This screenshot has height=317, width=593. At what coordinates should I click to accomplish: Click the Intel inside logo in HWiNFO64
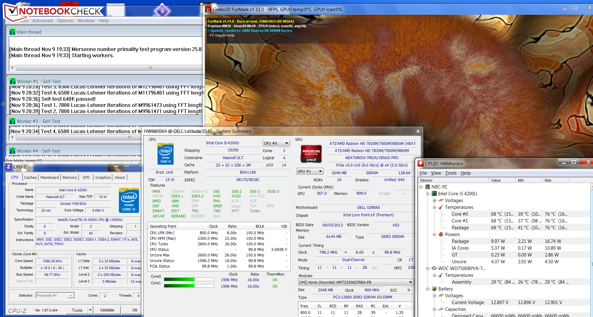point(166,154)
